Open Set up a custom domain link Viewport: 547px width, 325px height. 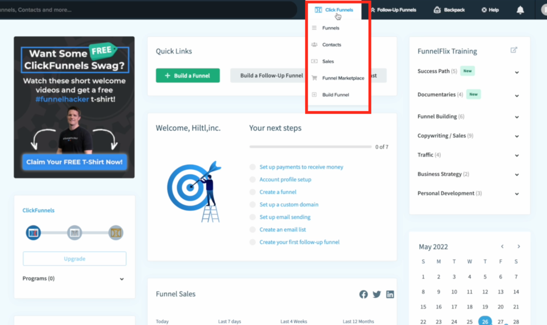click(289, 205)
